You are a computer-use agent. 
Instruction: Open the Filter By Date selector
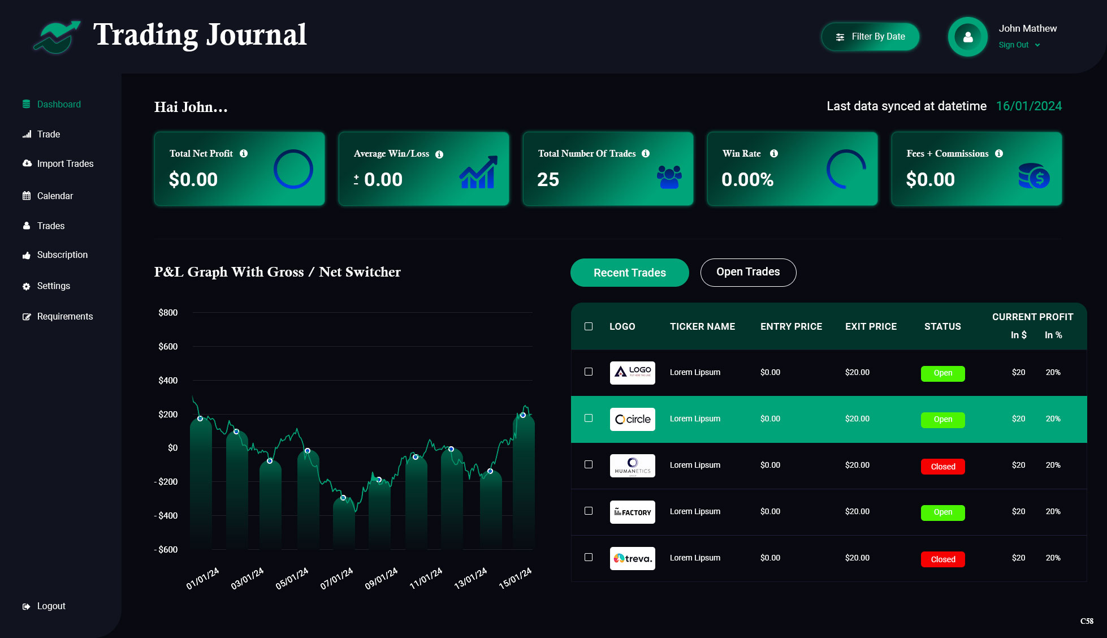[870, 37]
